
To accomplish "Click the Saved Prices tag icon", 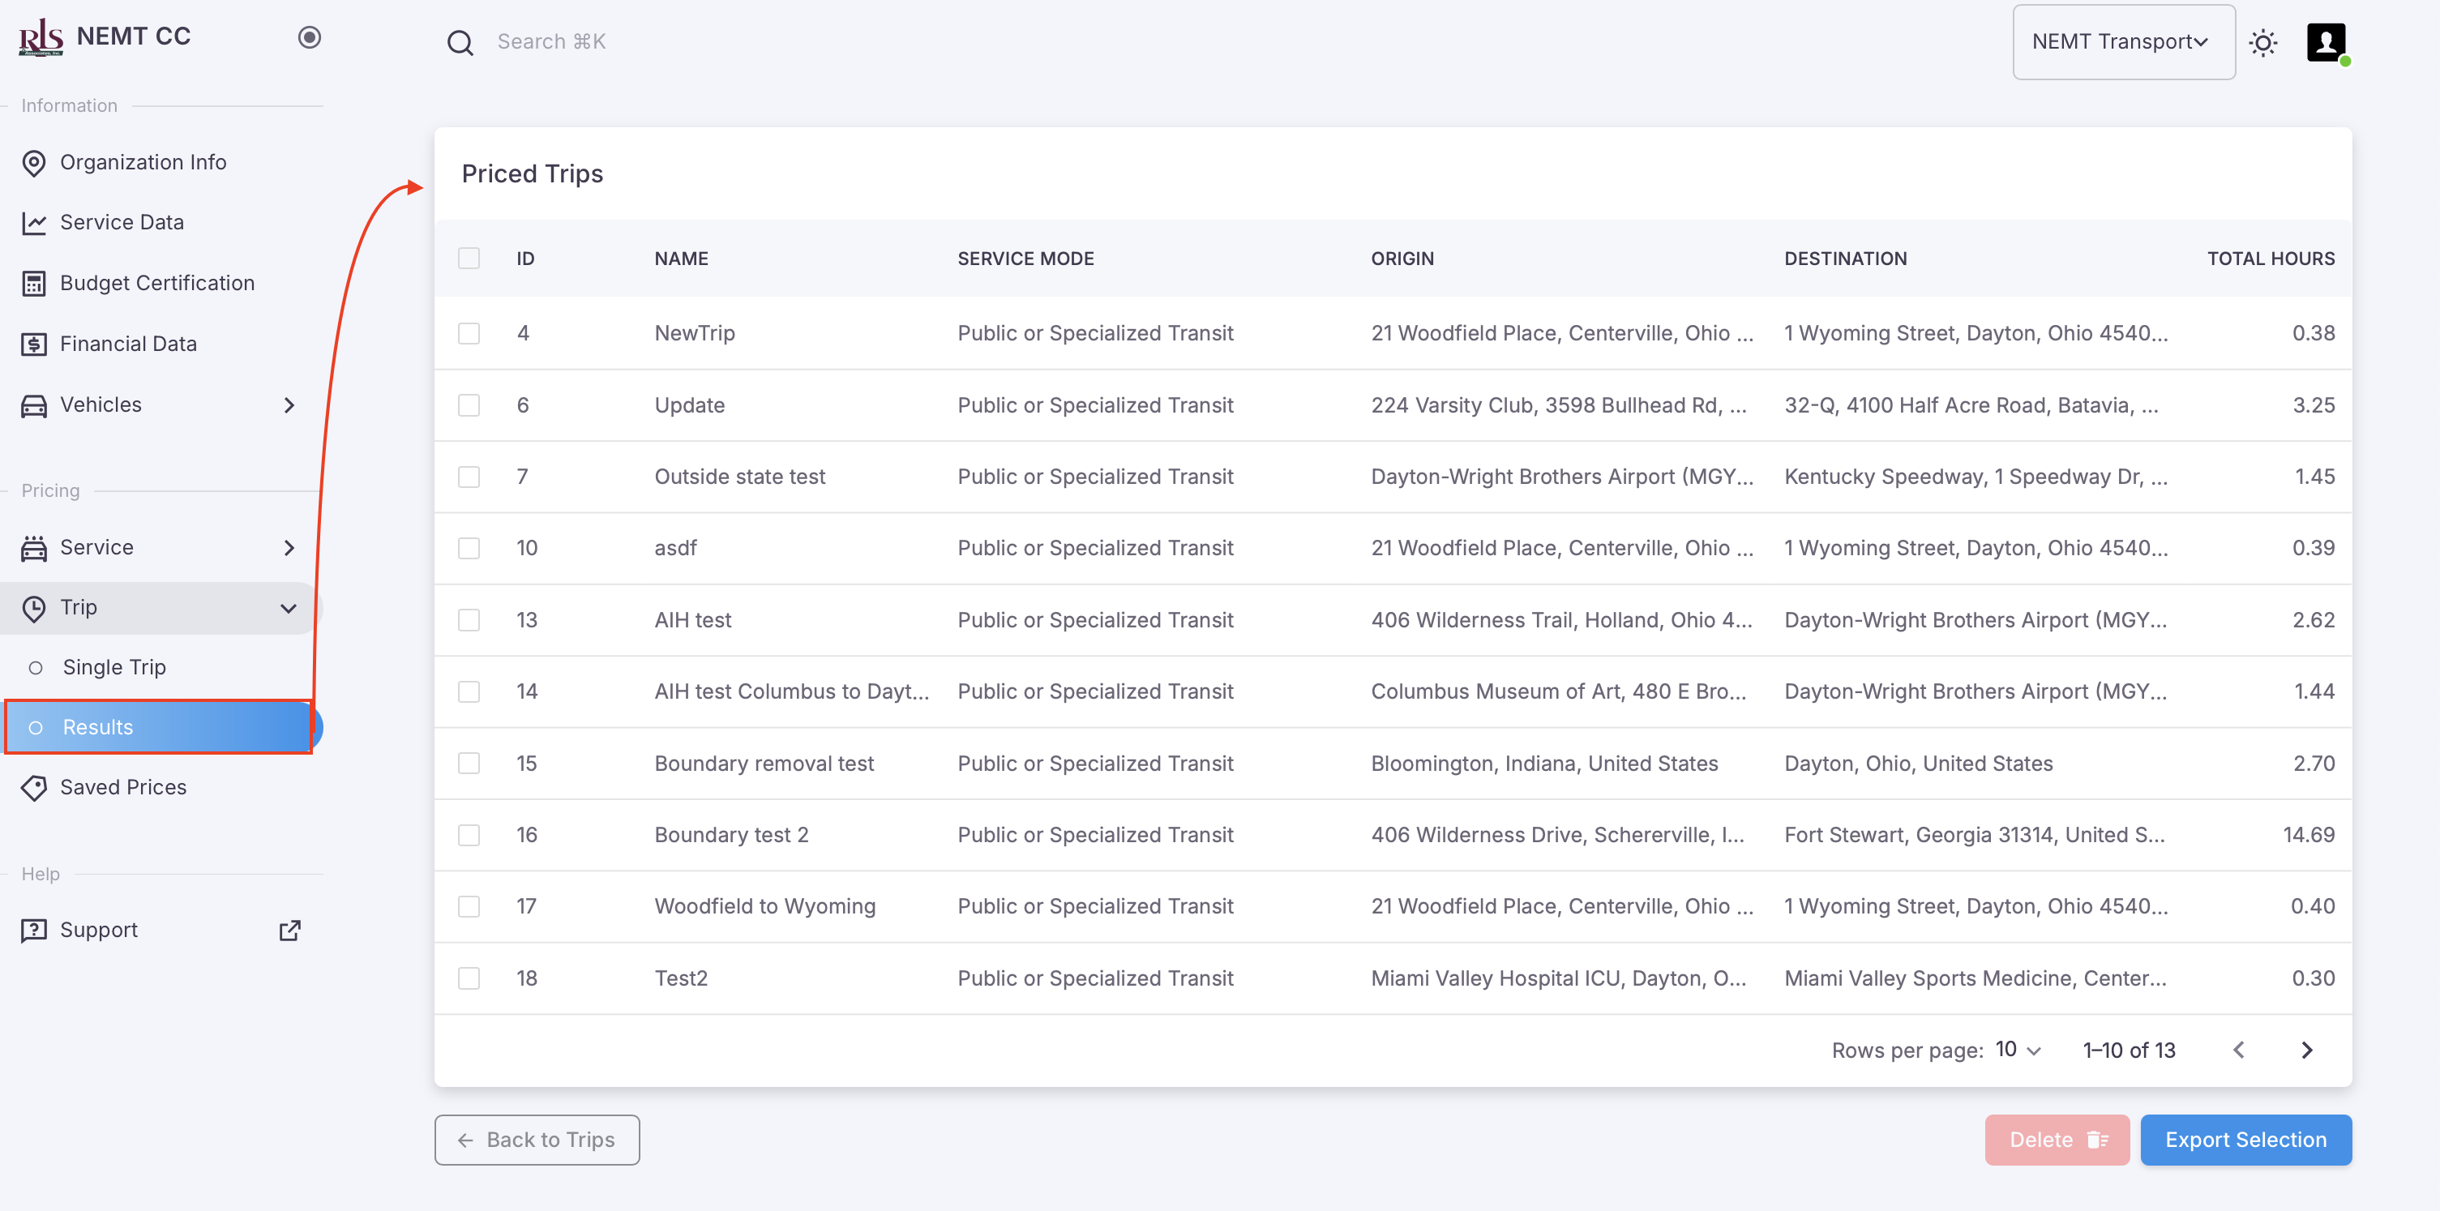I will (34, 788).
